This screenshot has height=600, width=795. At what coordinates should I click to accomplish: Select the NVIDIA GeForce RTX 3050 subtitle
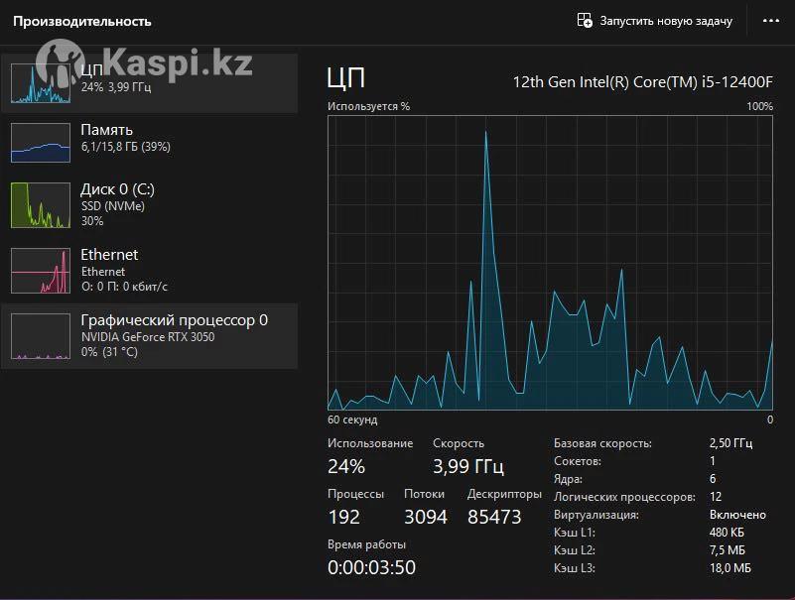(148, 337)
